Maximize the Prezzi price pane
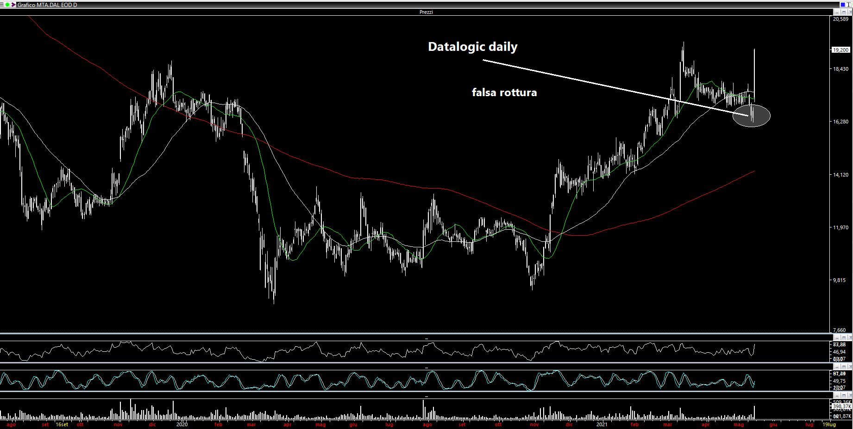The height and width of the screenshot is (429, 853). click(844, 12)
